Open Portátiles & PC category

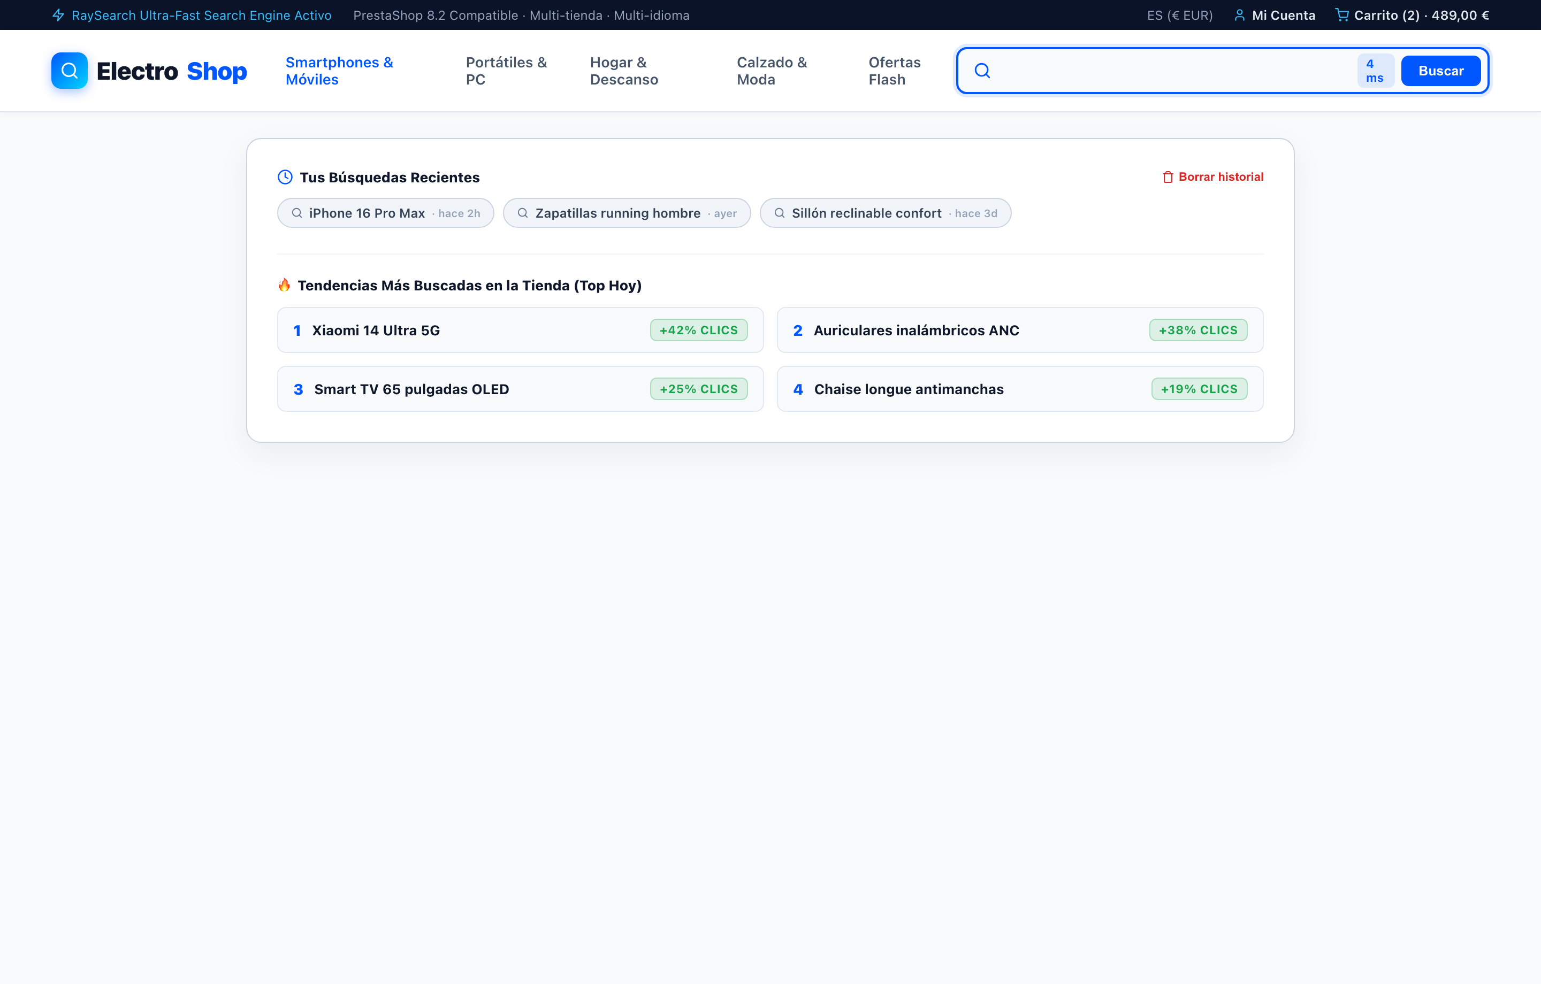tap(506, 71)
